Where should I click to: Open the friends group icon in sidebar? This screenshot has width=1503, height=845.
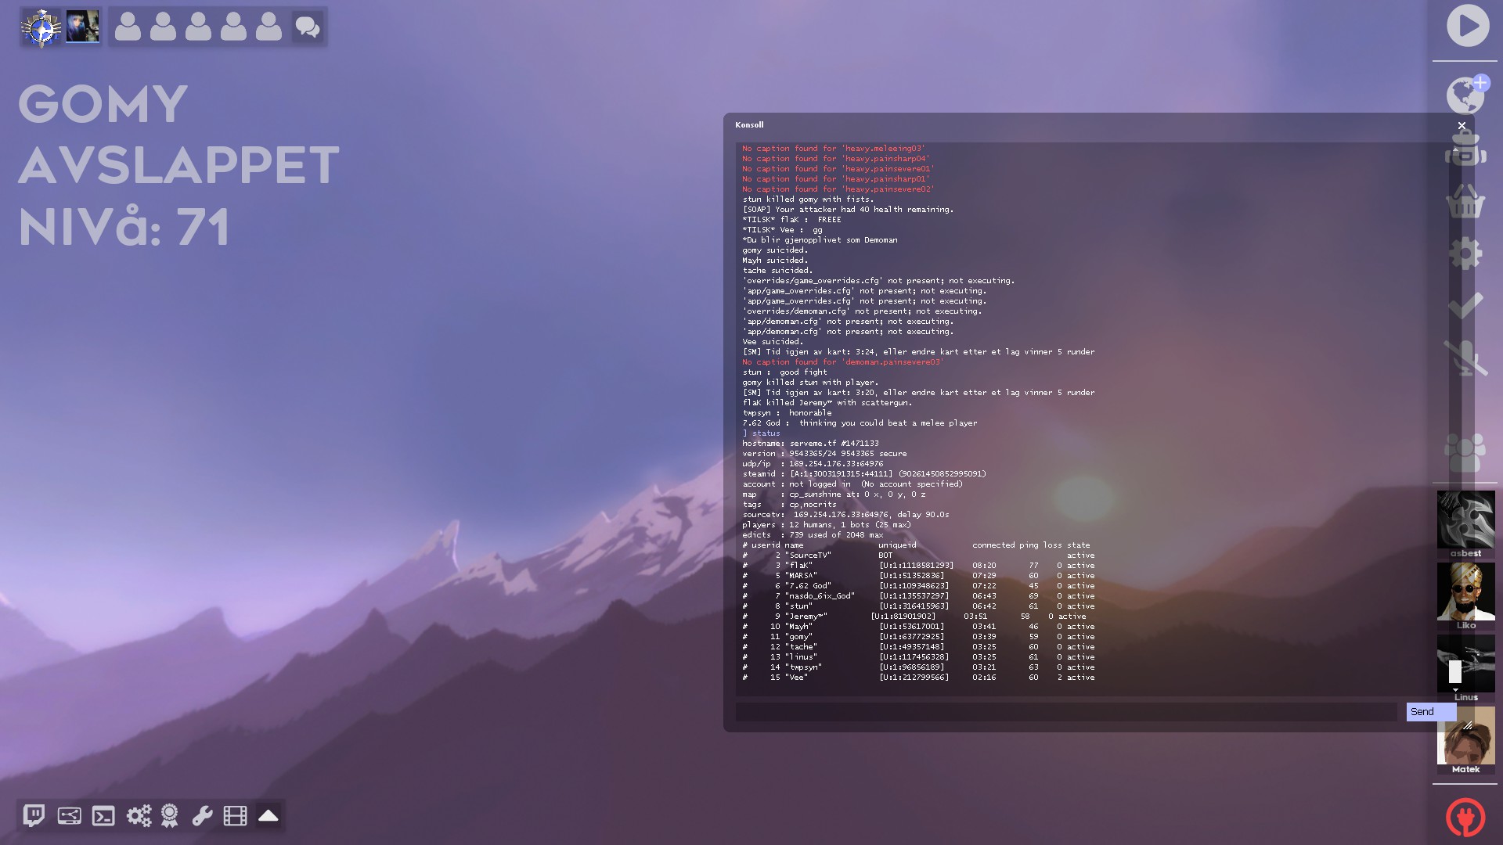coord(1465,452)
